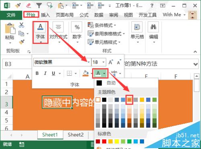
Task: Click the 编辑 binoculars group icon
Action: point(153,27)
